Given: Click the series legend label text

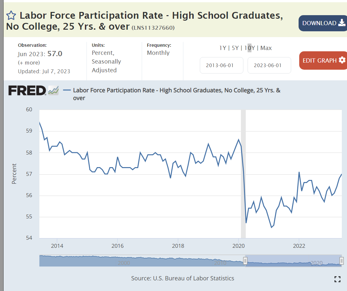Looking at the screenshot, I should [x=177, y=91].
